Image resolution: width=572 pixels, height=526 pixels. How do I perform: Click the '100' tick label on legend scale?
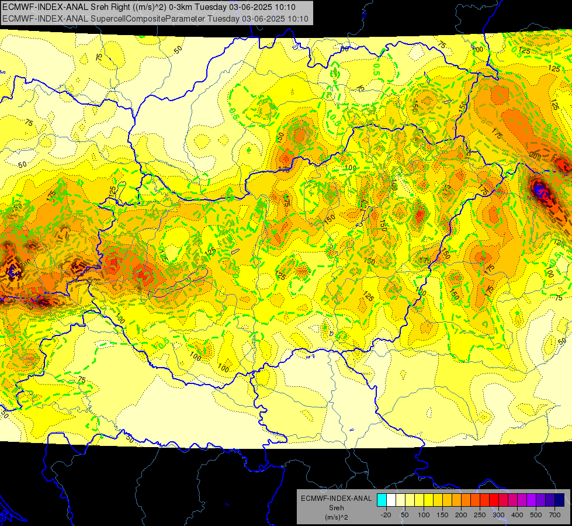[x=424, y=515]
